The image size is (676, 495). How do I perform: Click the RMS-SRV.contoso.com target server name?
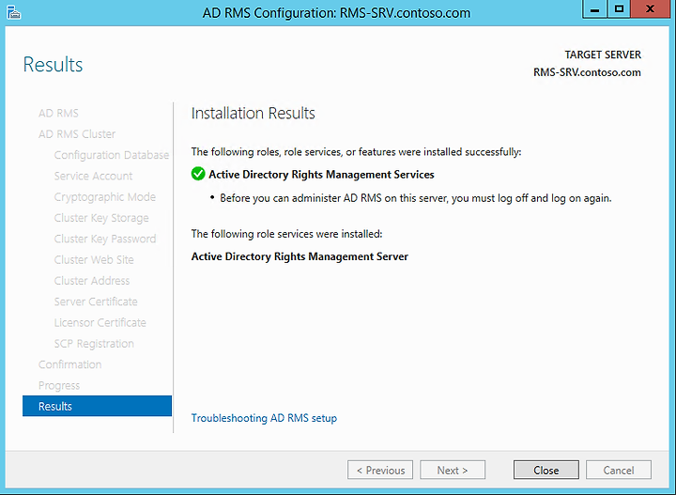click(x=587, y=72)
